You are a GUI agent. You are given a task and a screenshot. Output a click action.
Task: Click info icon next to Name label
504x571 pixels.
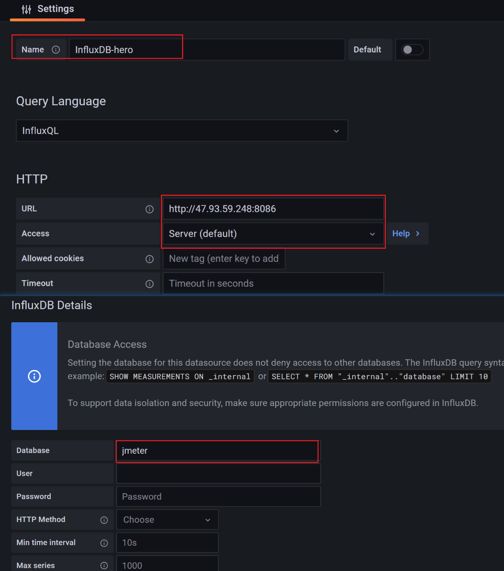pyautogui.click(x=56, y=50)
